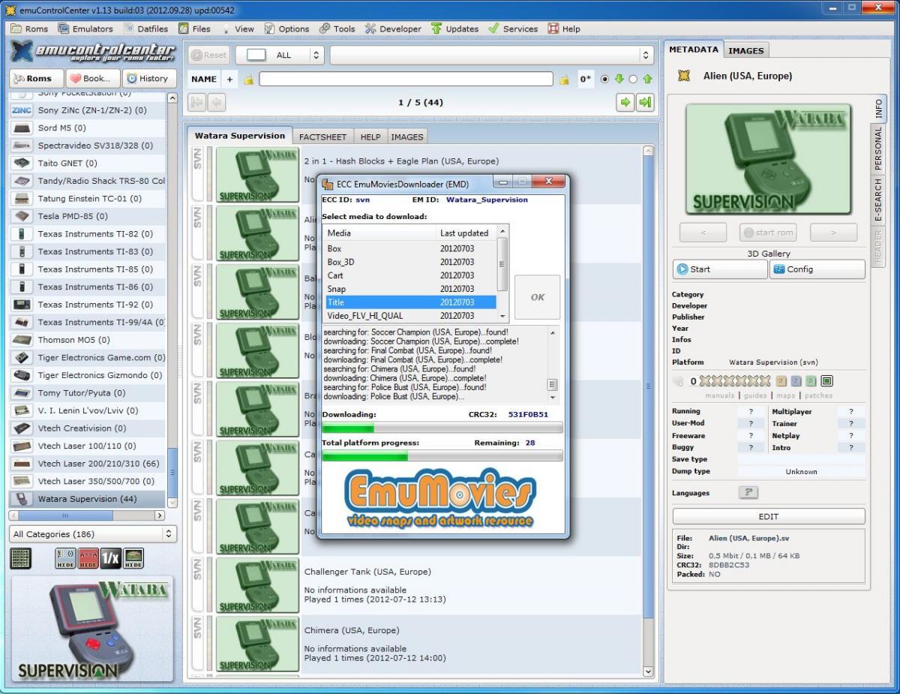Image resolution: width=900 pixels, height=694 pixels.
Task: Select Vtech Laser 200/210/310 in platform list
Action: click(98, 464)
